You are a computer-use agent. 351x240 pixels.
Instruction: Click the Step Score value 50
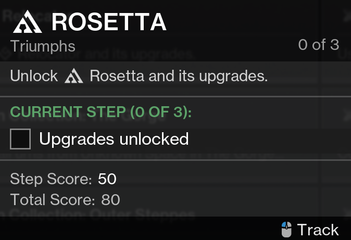point(107,179)
